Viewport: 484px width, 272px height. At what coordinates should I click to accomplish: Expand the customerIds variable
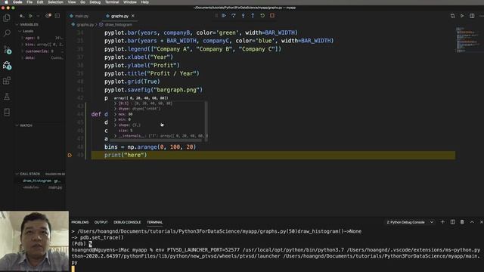[x=22, y=51]
